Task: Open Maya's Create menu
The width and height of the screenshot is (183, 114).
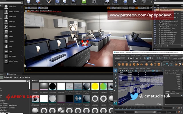Action: 123,55
